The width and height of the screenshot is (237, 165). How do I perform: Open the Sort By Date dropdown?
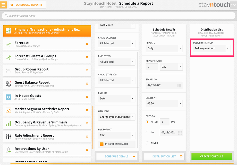click(x=117, y=99)
